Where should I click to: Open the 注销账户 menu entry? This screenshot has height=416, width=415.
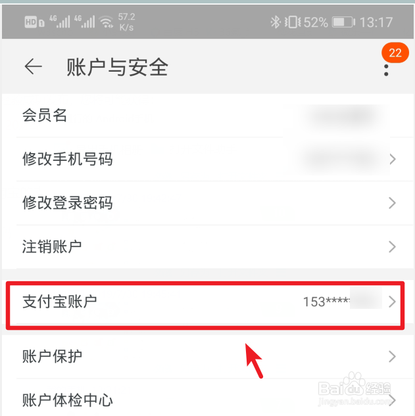pos(208,246)
